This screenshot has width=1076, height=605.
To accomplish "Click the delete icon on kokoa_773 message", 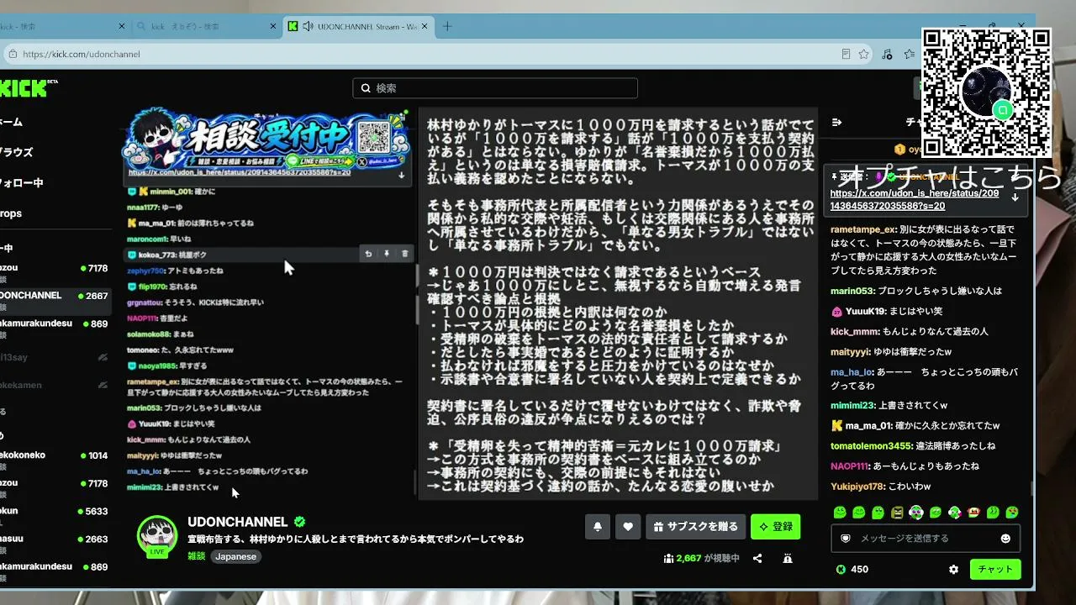I will [x=404, y=254].
